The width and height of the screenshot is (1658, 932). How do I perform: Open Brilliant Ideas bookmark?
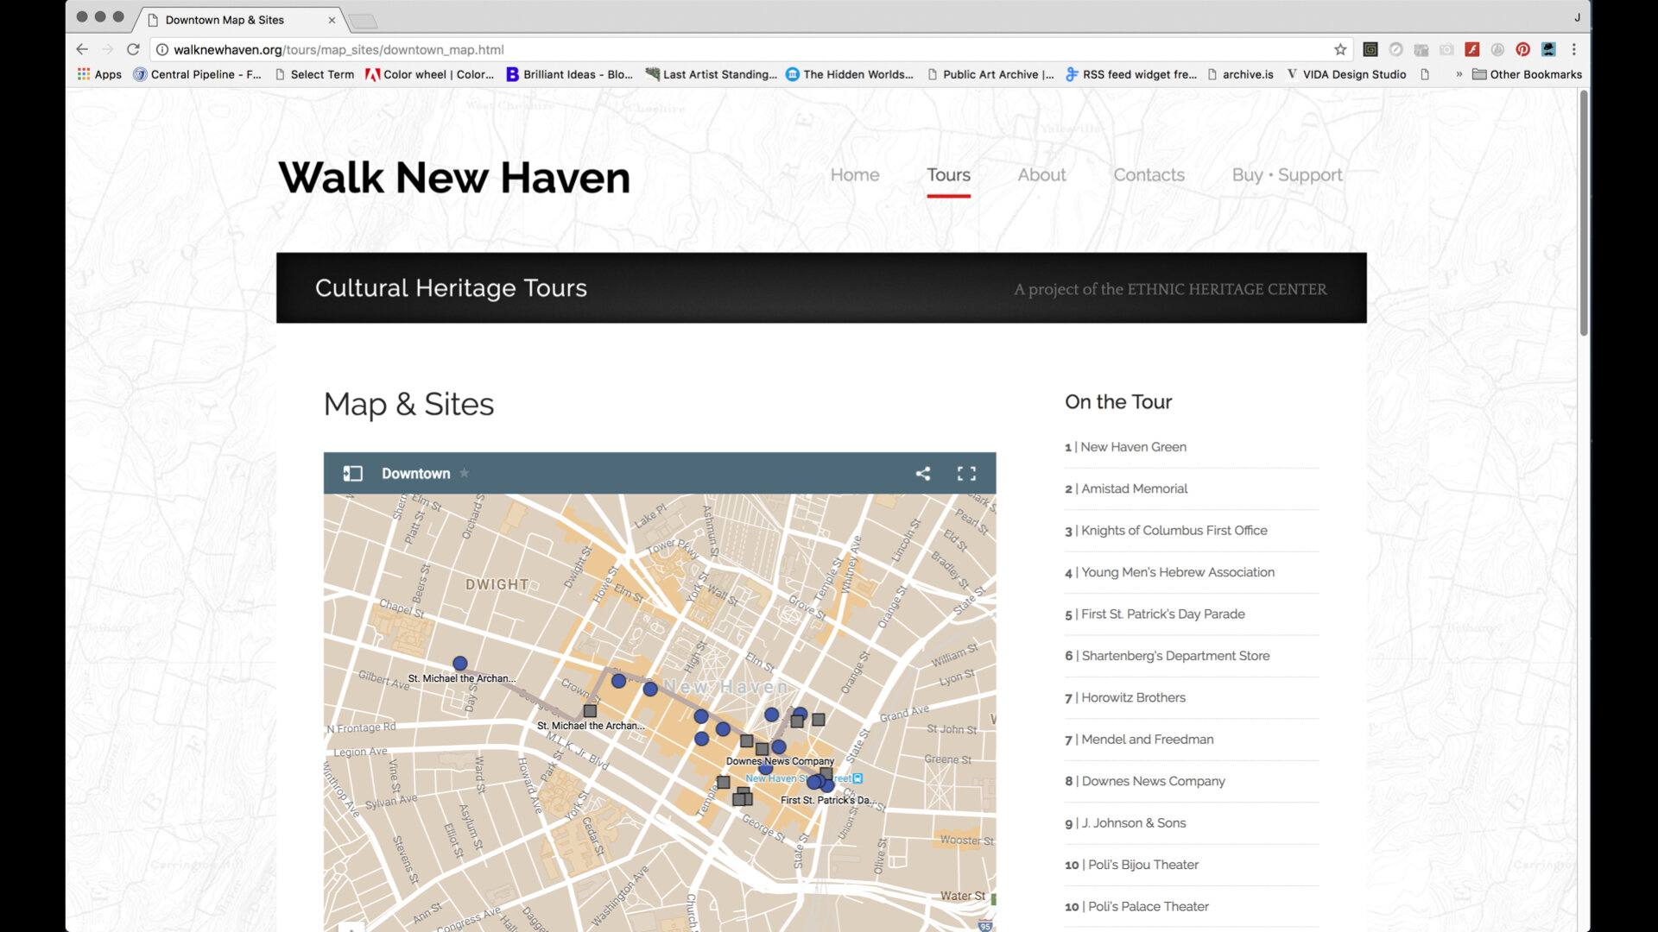click(570, 74)
